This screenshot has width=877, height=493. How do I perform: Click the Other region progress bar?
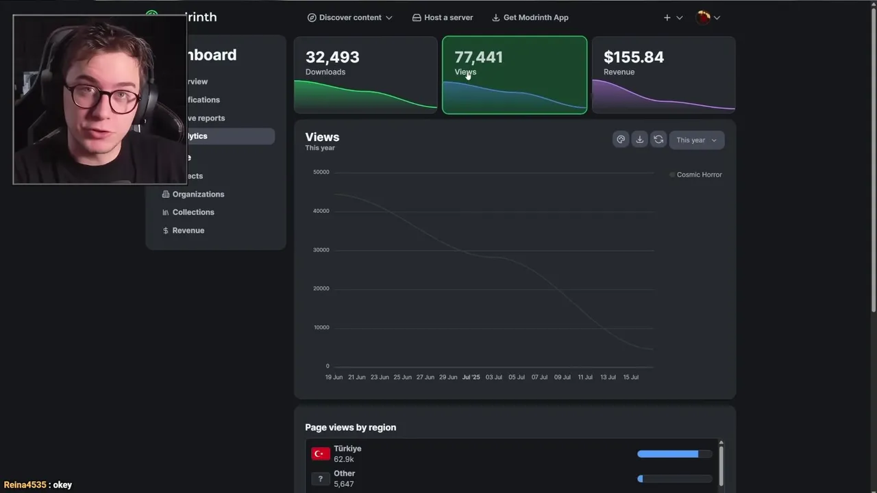tap(675, 479)
